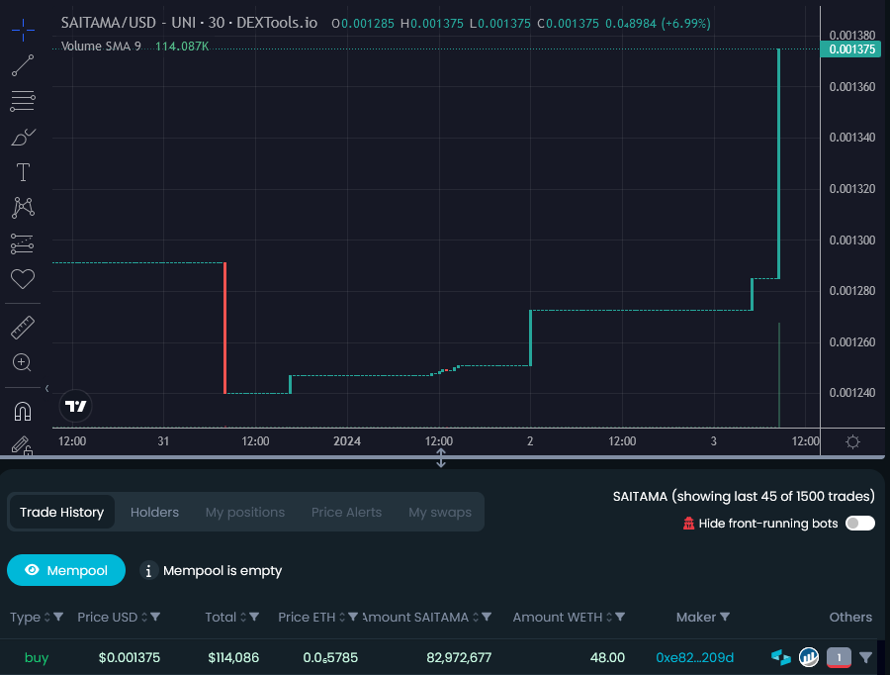Click the buy trade type cell
The width and height of the screenshot is (890, 675).
[37, 657]
